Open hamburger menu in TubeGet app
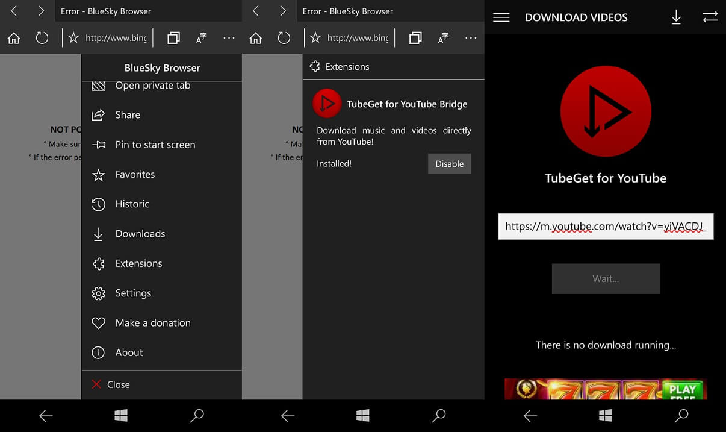The image size is (726, 432). [501, 17]
